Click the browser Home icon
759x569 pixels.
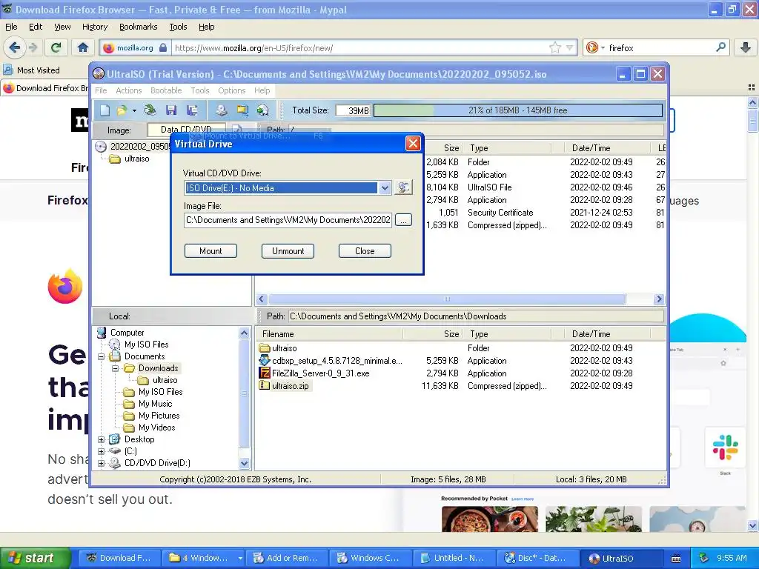click(x=83, y=47)
